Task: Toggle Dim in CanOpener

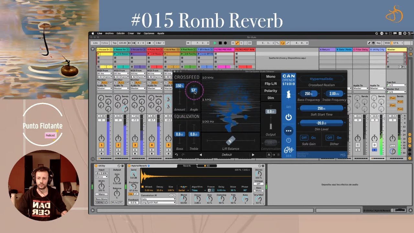Action: coord(271,98)
